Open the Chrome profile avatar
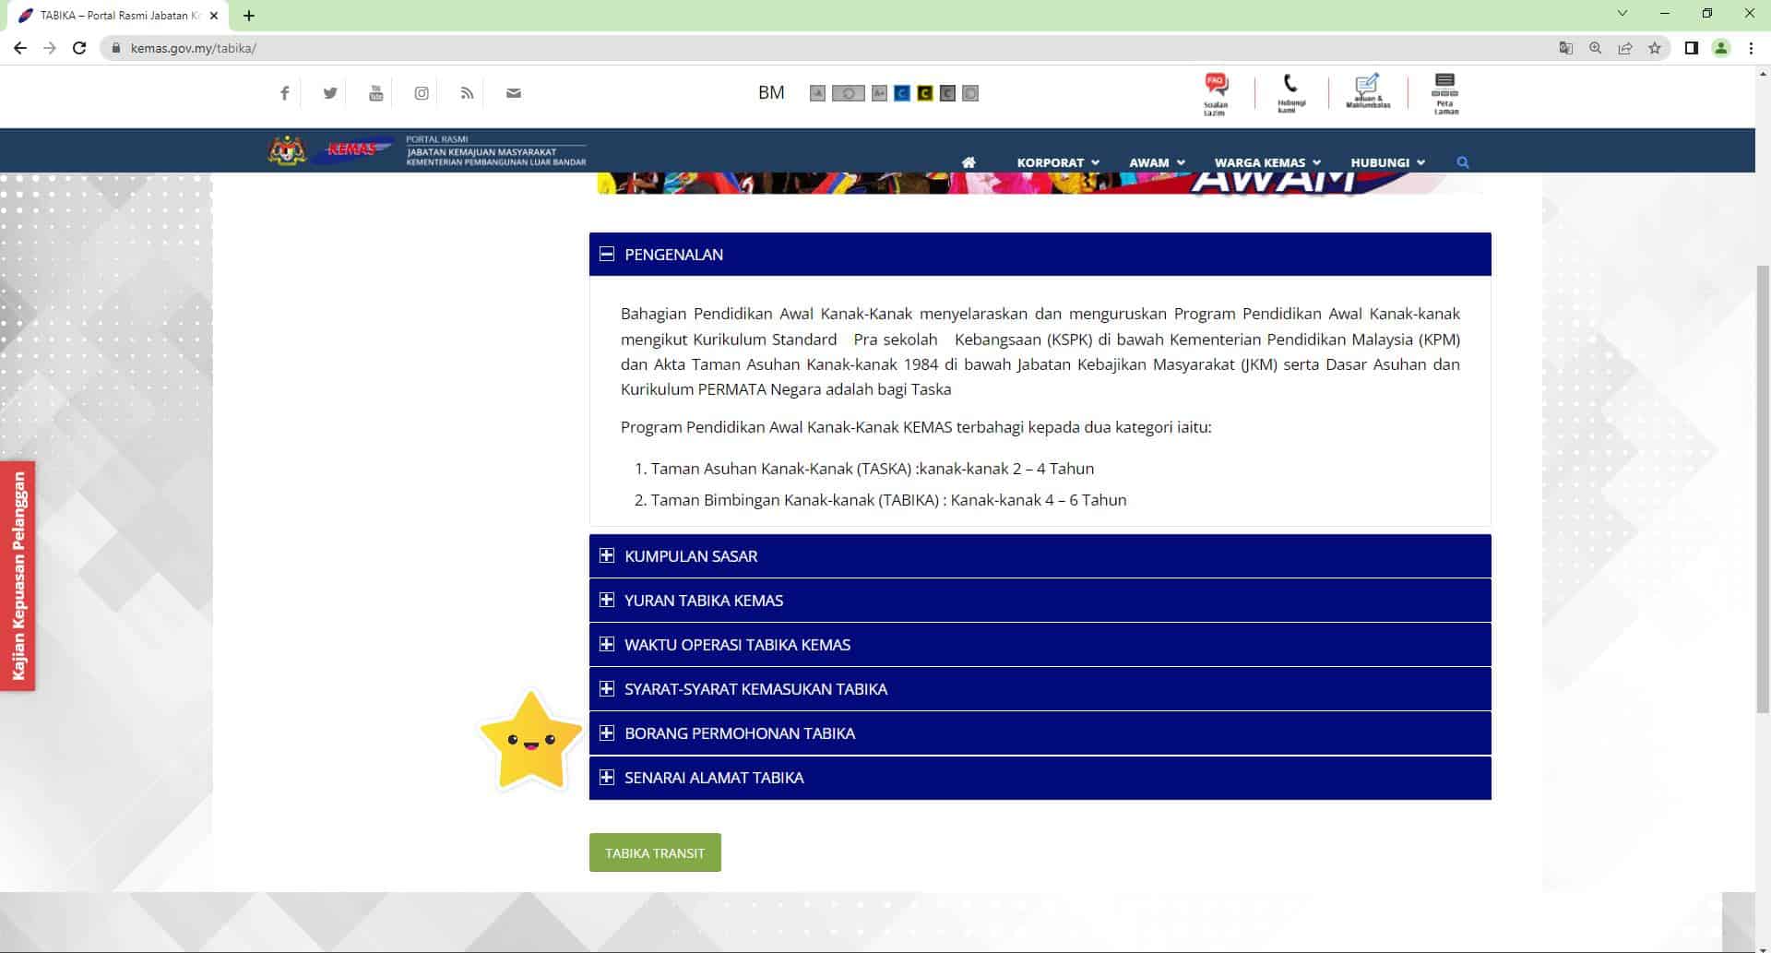The width and height of the screenshot is (1771, 953). tap(1721, 48)
